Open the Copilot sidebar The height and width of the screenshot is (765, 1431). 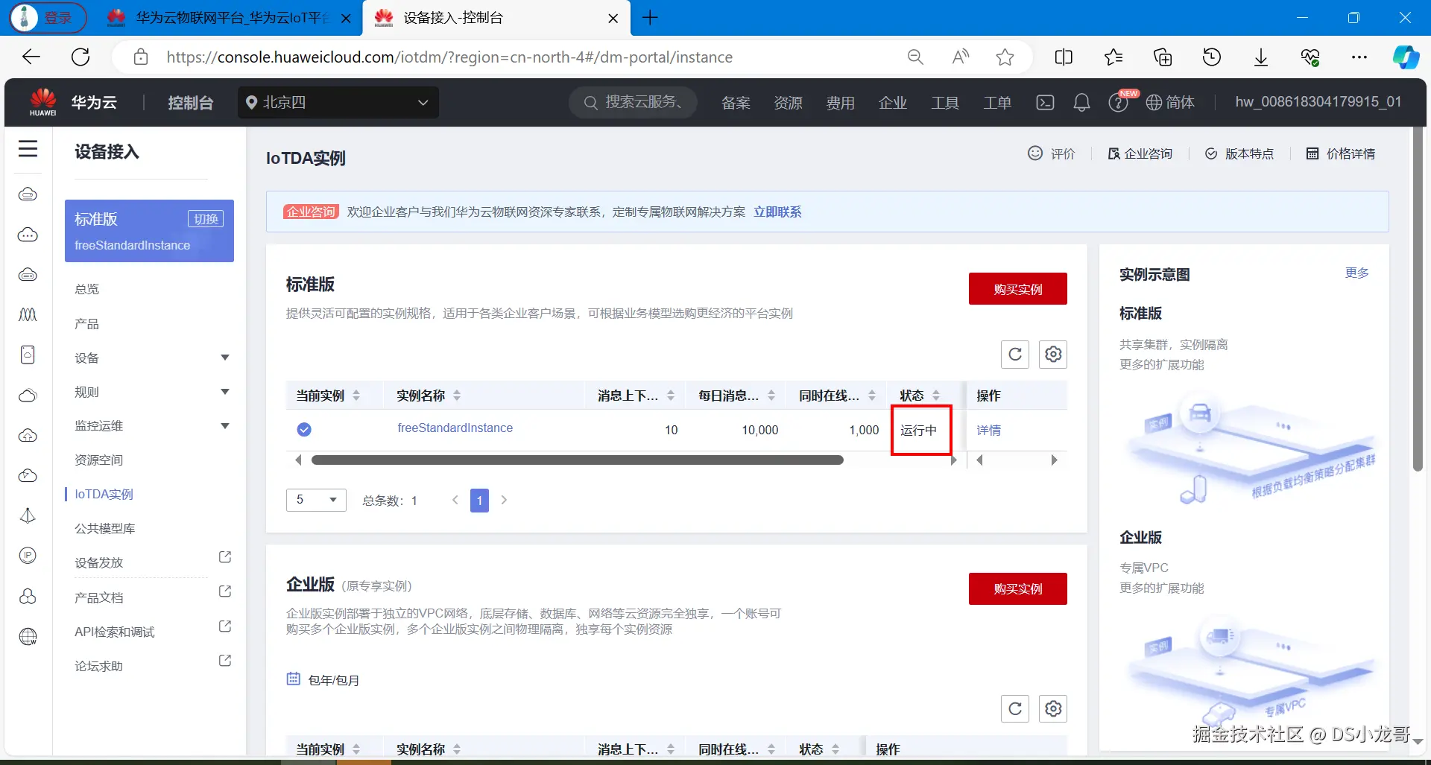1406,57
